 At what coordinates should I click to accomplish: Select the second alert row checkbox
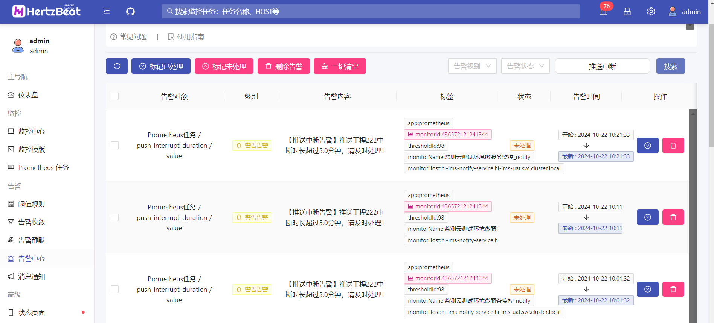(x=115, y=217)
